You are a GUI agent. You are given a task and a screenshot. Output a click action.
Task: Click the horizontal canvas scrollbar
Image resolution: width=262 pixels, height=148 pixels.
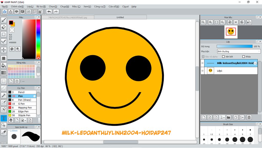click(120, 142)
